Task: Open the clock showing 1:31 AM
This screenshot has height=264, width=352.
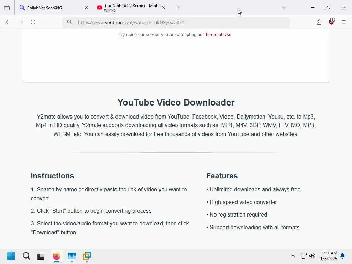Action: (329, 256)
